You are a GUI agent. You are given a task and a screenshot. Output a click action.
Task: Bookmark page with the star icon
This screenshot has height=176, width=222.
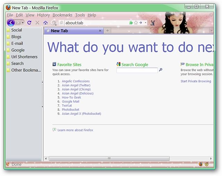click(x=136, y=23)
